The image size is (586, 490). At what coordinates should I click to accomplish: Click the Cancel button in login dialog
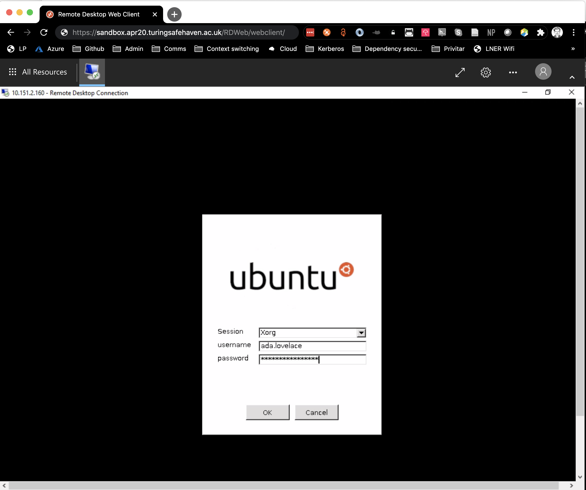click(x=316, y=412)
